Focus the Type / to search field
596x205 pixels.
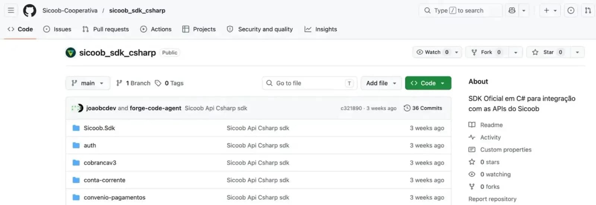(460, 10)
